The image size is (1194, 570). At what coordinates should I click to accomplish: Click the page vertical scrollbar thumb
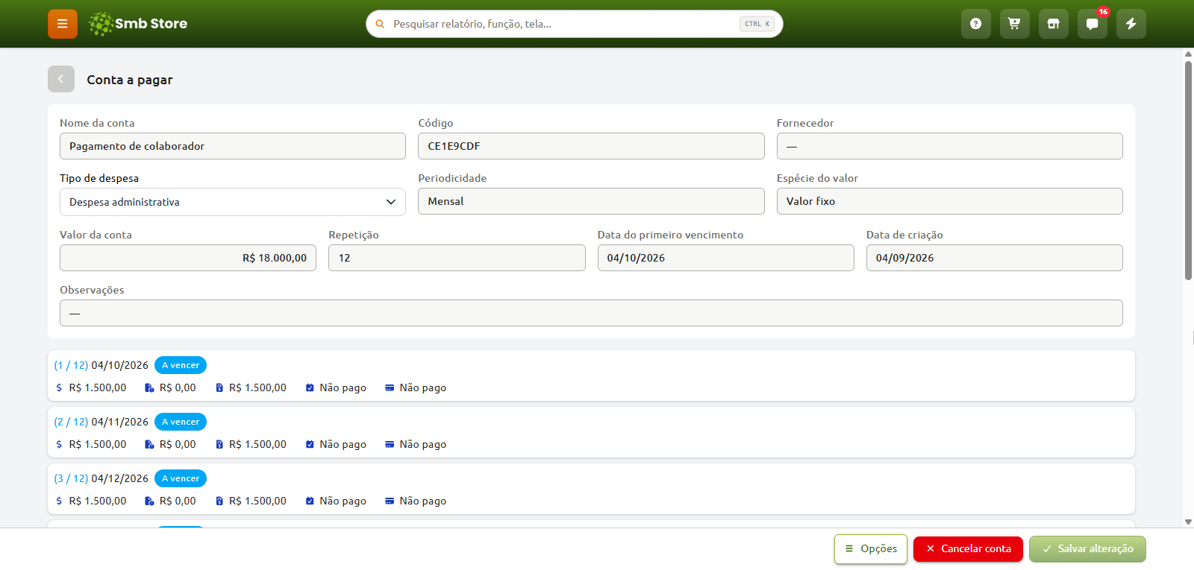(x=1188, y=171)
